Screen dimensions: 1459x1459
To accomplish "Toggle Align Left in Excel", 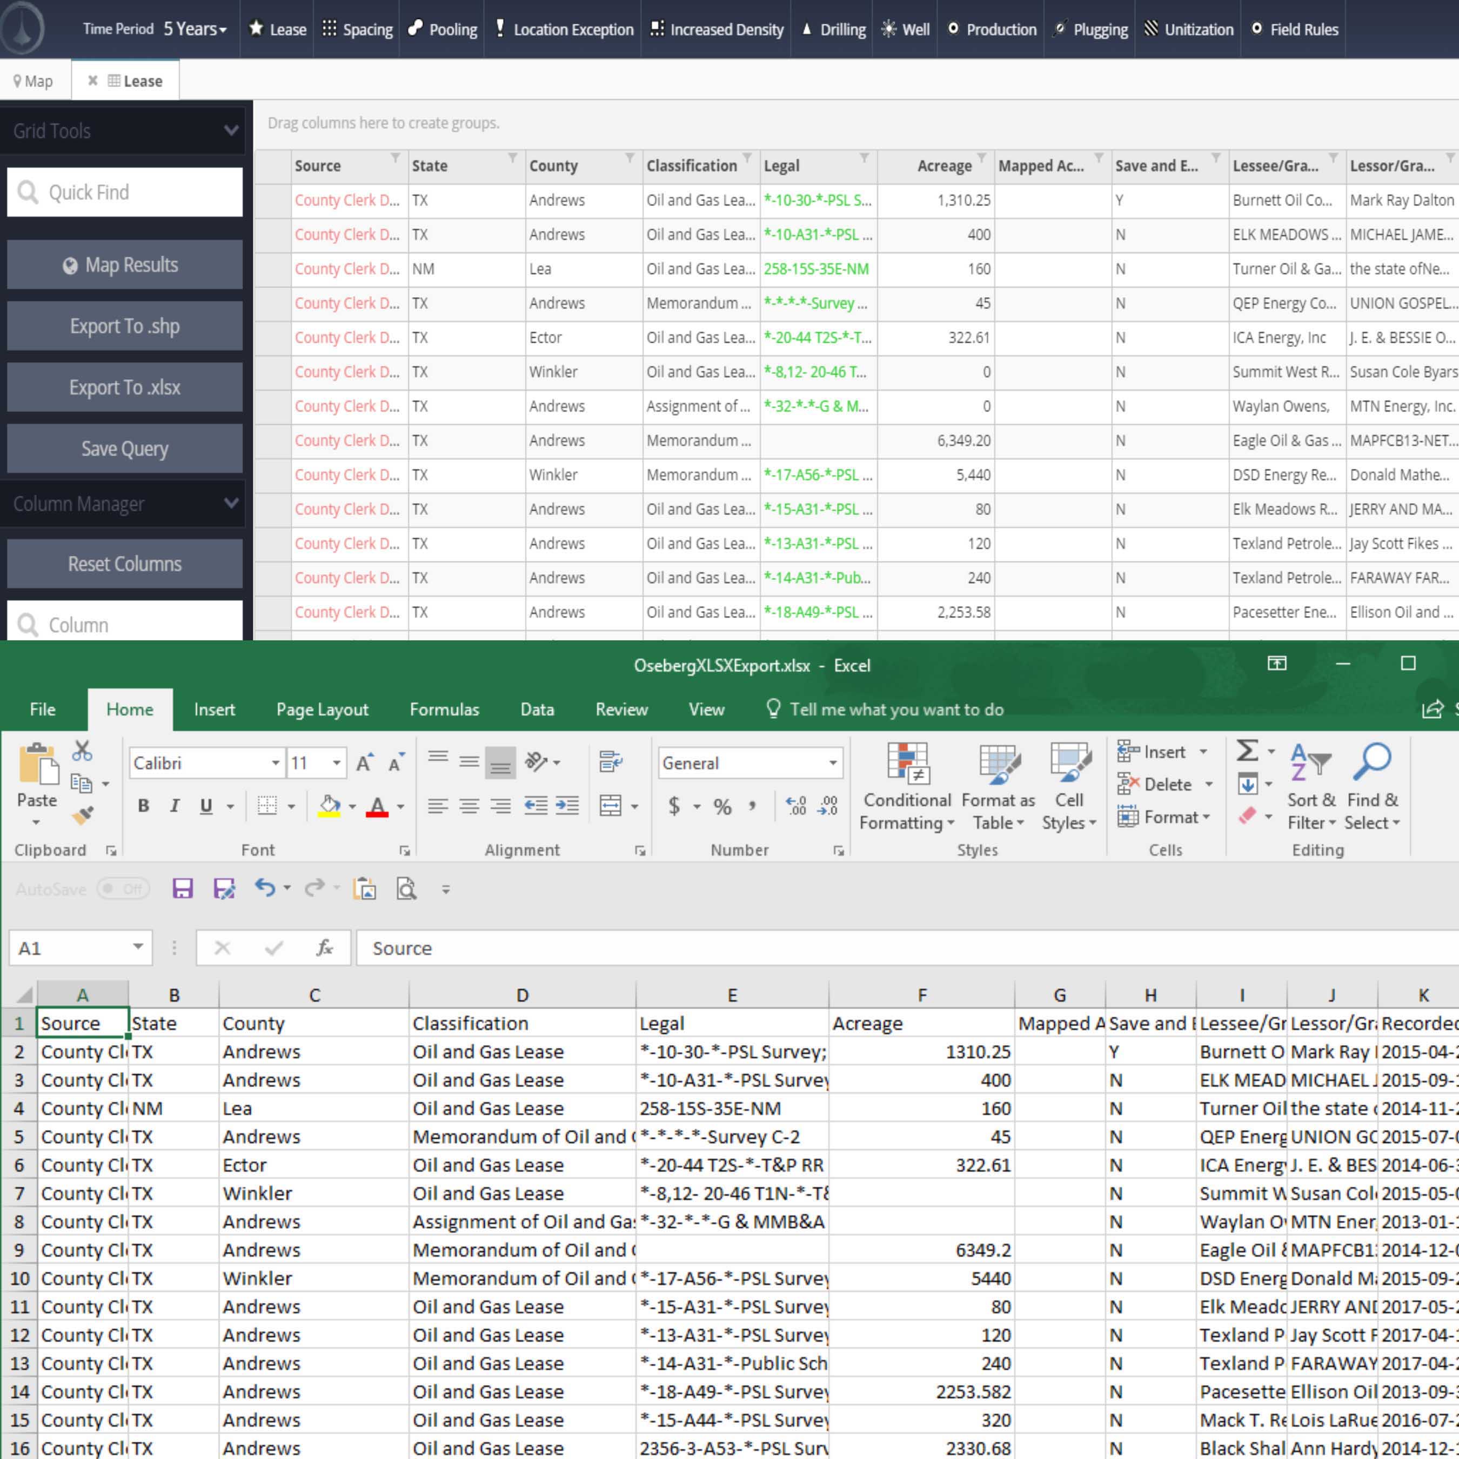I will (437, 806).
